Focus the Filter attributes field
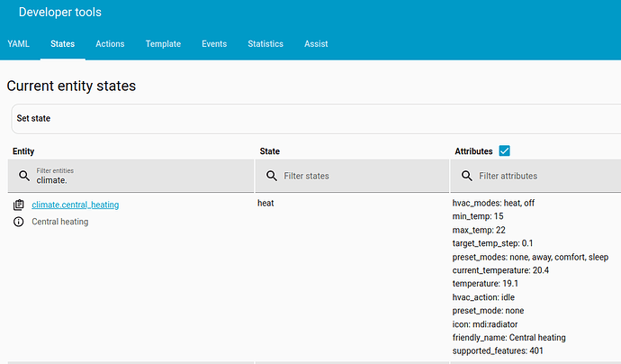This screenshot has height=364, width=621. (544, 176)
